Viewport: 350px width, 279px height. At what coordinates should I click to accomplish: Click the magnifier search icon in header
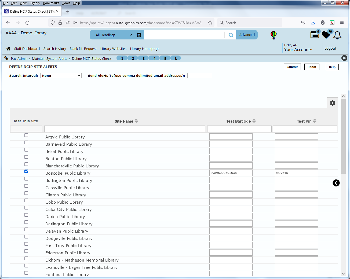pos(231,35)
